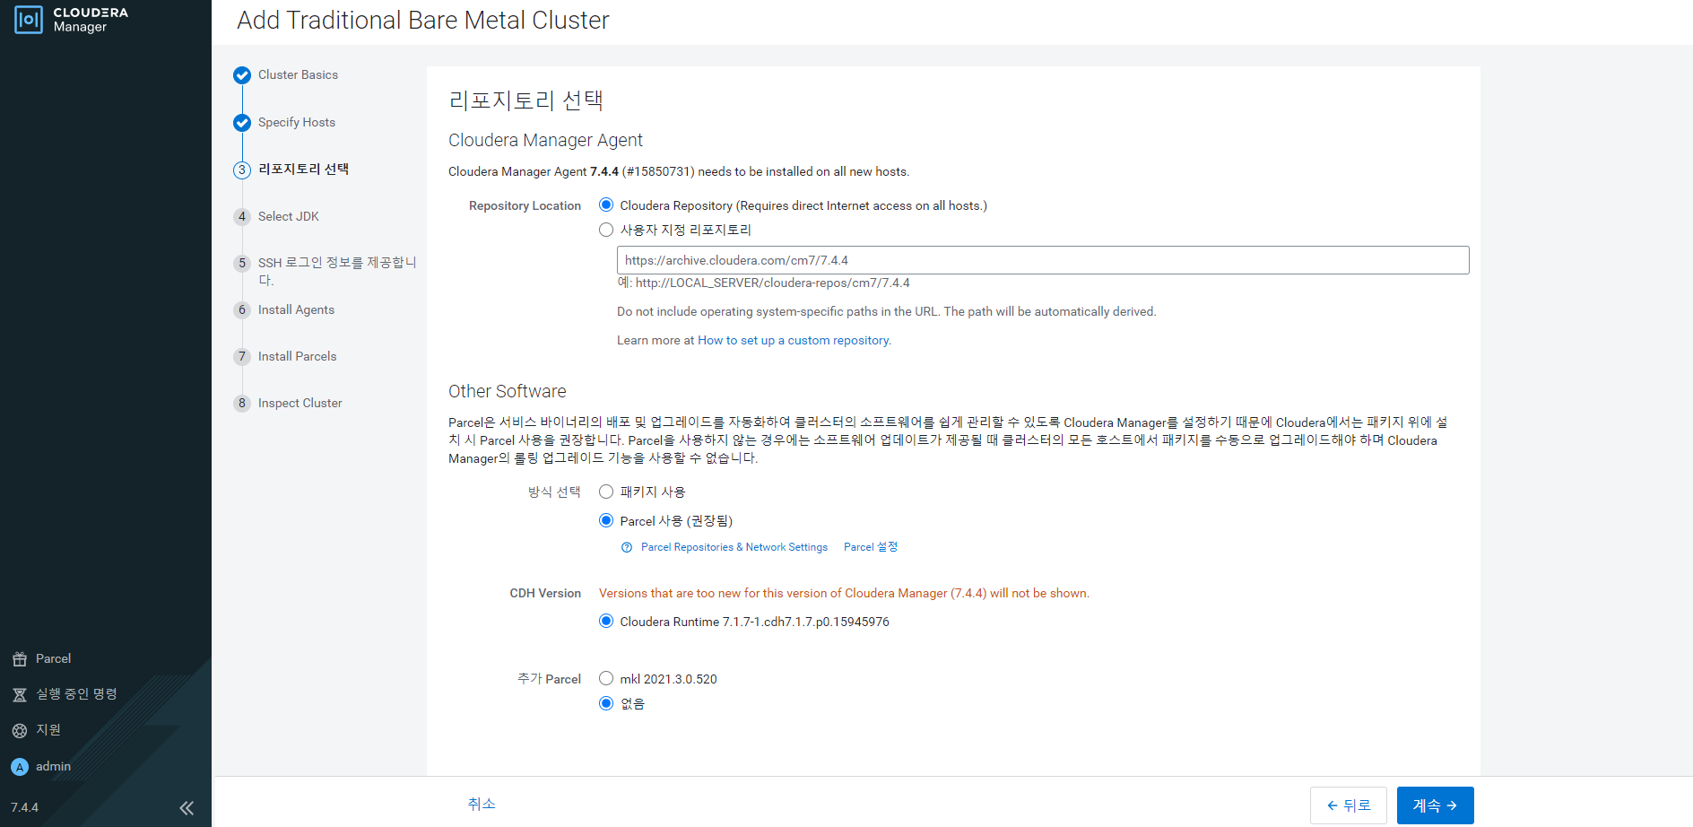Click the step 6 number badge
Screen dimensions: 1693x827
[x=242, y=309]
